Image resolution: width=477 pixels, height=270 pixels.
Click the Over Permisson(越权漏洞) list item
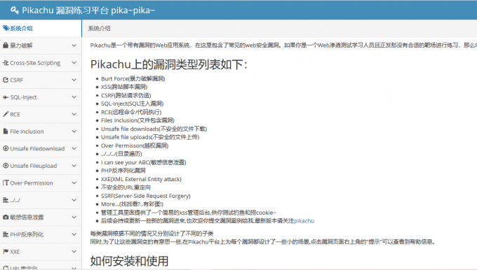[x=135, y=145]
